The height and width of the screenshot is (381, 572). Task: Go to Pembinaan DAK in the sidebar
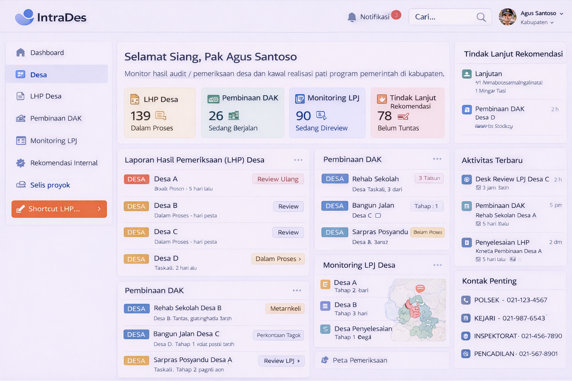point(56,118)
